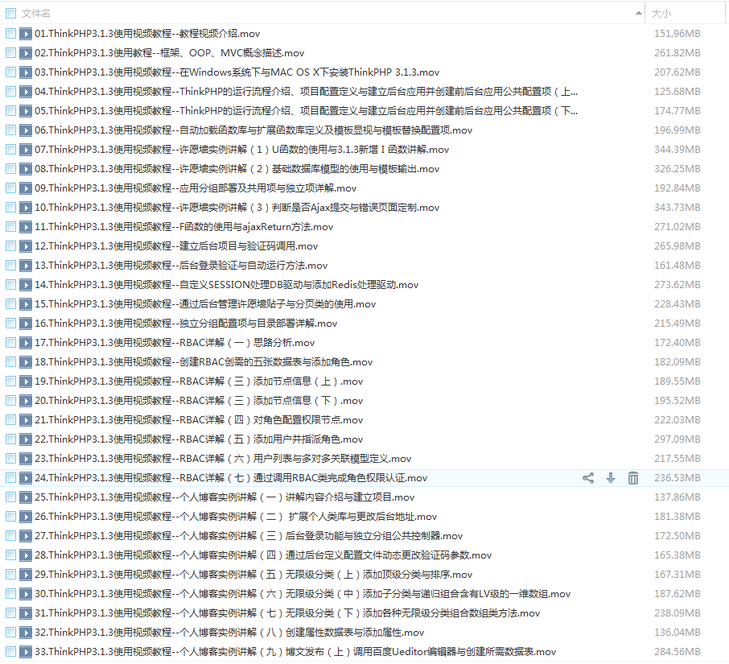Viewport: 729px width, 664px height.
Task: Sort by the 文件名 column header
Action: (35, 14)
